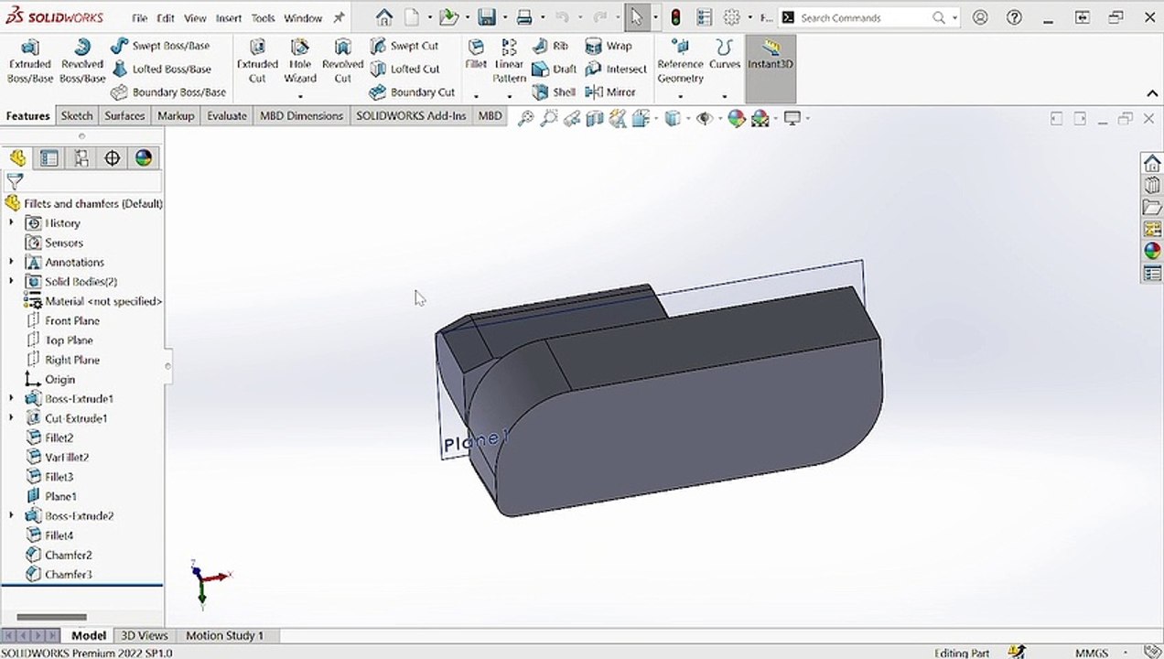The height and width of the screenshot is (659, 1164).
Task: Toggle the Instant3D mode
Action: click(770, 54)
